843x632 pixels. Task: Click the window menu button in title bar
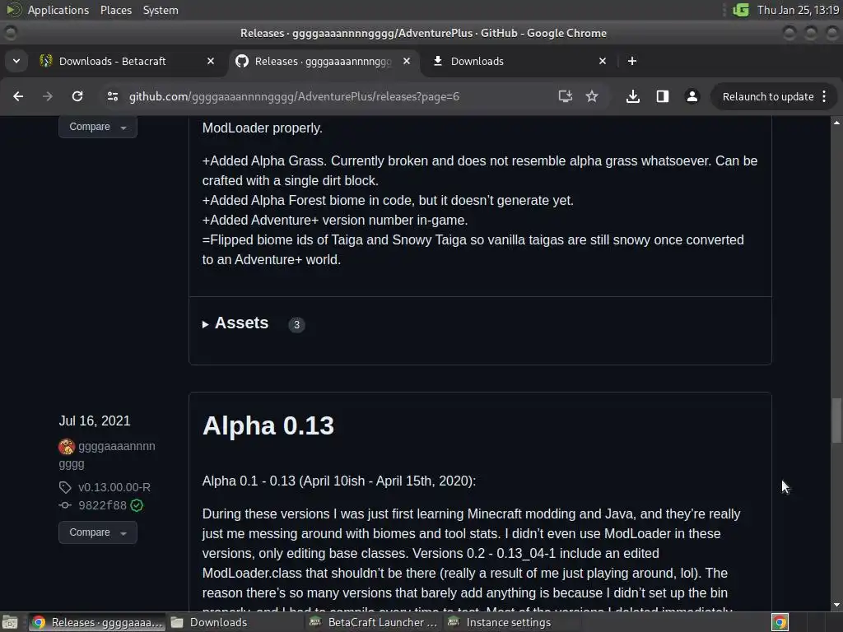point(10,33)
